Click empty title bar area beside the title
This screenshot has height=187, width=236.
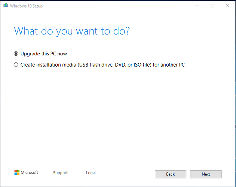117,6
